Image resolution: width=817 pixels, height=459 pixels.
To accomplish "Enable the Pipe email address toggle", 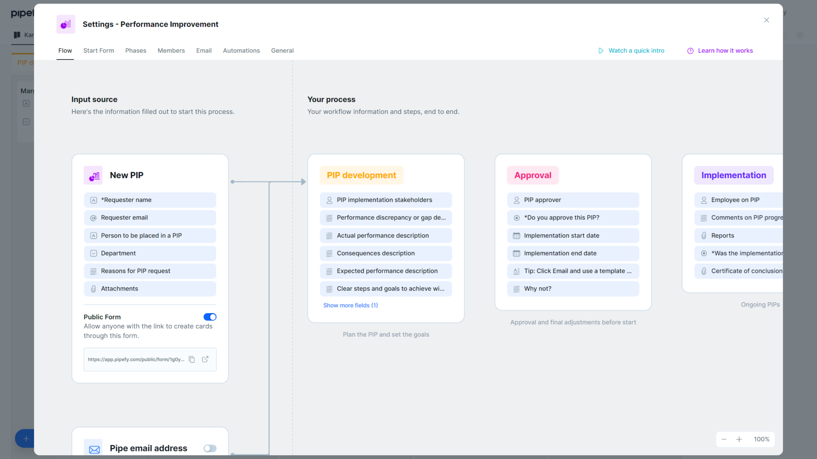I will [209, 448].
